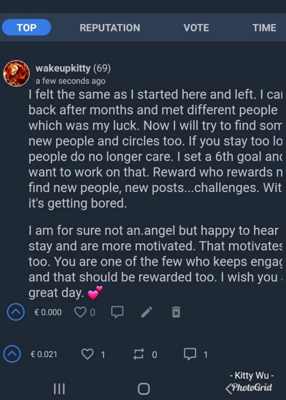Screen dimensions: 286x400
Task: Sort comments by VOTE
Action: (x=196, y=28)
